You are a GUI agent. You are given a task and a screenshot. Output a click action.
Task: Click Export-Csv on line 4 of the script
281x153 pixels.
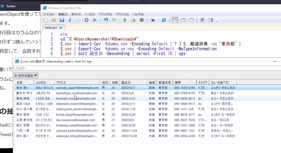point(90,49)
